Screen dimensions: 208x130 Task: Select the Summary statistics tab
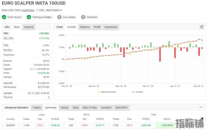(x=51, y=107)
